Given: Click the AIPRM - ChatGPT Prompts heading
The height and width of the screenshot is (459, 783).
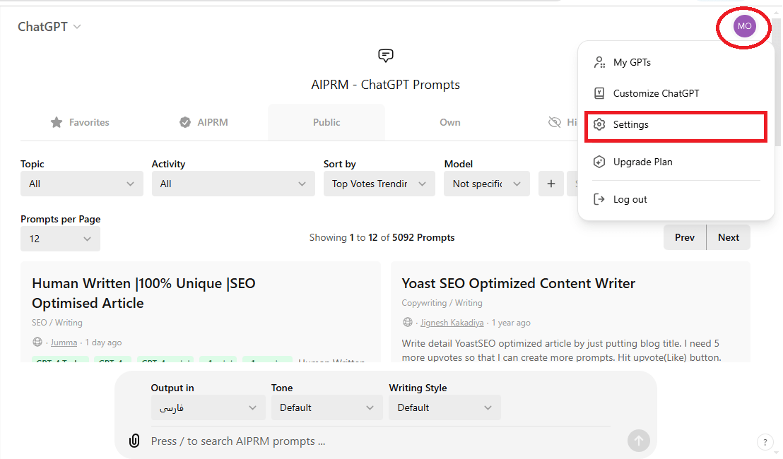Looking at the screenshot, I should pyautogui.click(x=386, y=85).
